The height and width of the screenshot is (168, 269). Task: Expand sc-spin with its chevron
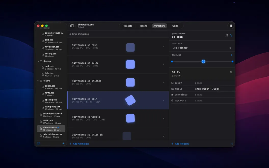[x=163, y=101]
